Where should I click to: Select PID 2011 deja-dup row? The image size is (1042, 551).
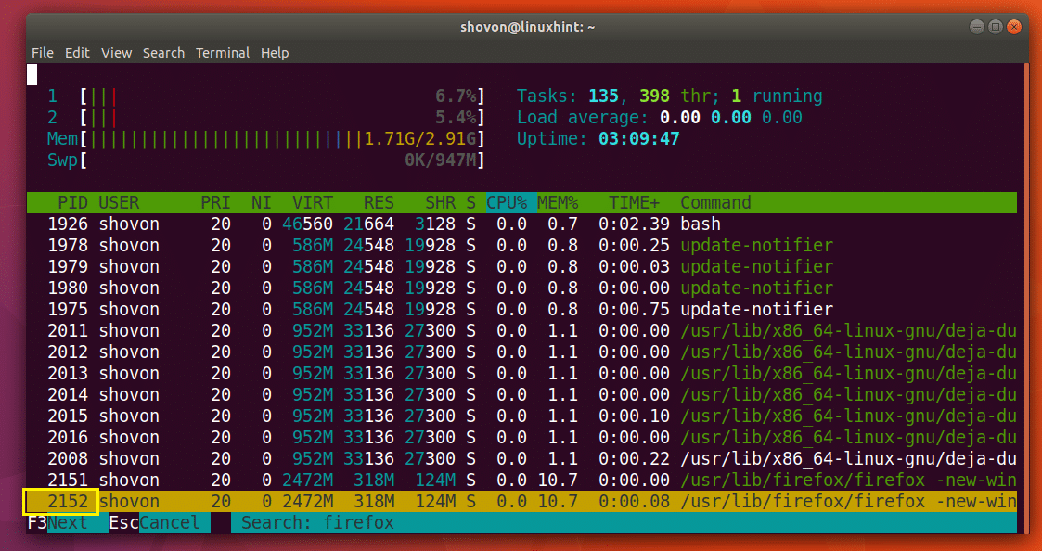coord(521,330)
